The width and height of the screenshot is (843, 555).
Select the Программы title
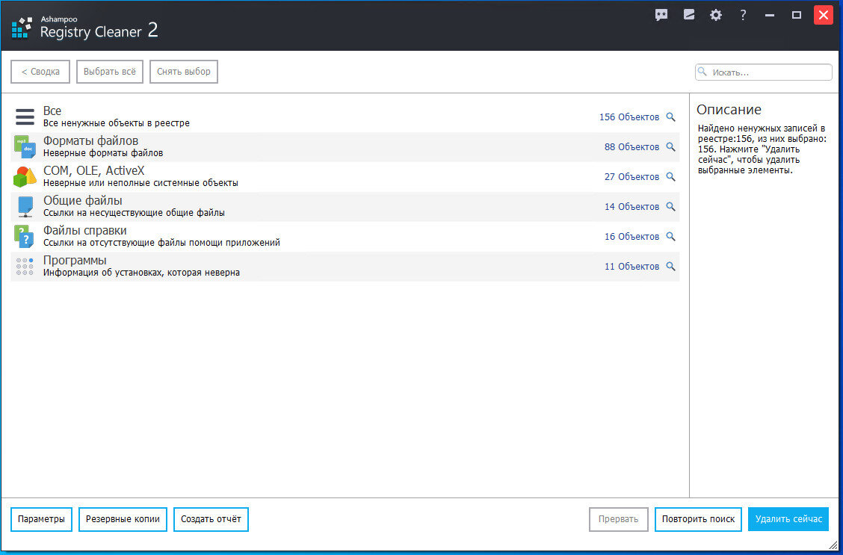(75, 261)
